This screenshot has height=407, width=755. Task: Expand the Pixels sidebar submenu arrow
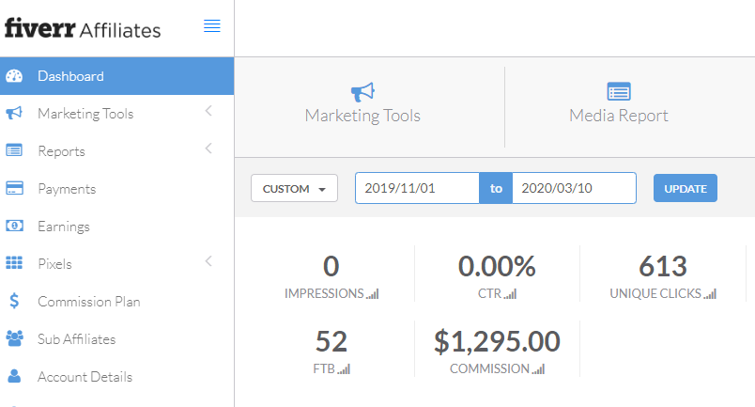[x=208, y=261]
